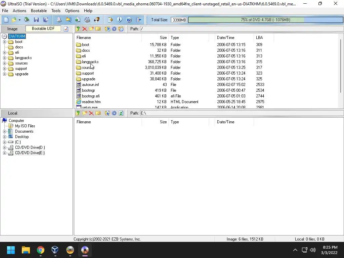Expand the CD/DVD Drive(D:) node
344x258 pixels.
(x=4, y=147)
